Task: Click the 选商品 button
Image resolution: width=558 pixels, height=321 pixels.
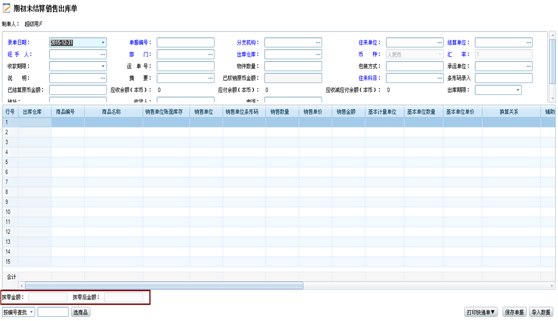Action: (x=80, y=312)
